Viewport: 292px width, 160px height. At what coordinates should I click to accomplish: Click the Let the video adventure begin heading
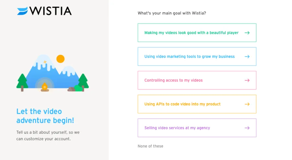tap(45, 116)
